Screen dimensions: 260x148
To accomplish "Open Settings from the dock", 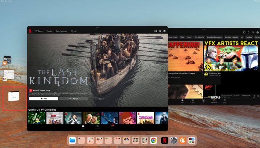I will click(x=173, y=140).
